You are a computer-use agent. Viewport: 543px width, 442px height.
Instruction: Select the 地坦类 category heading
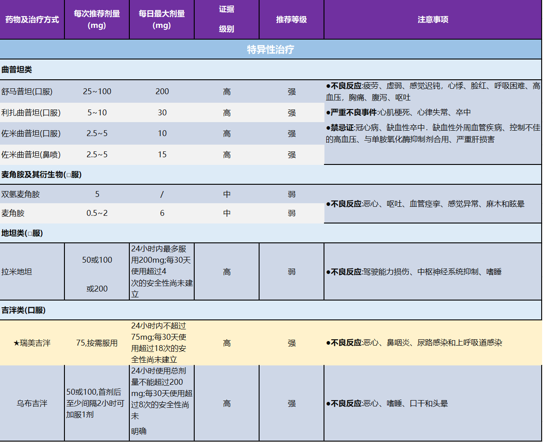click(22, 233)
